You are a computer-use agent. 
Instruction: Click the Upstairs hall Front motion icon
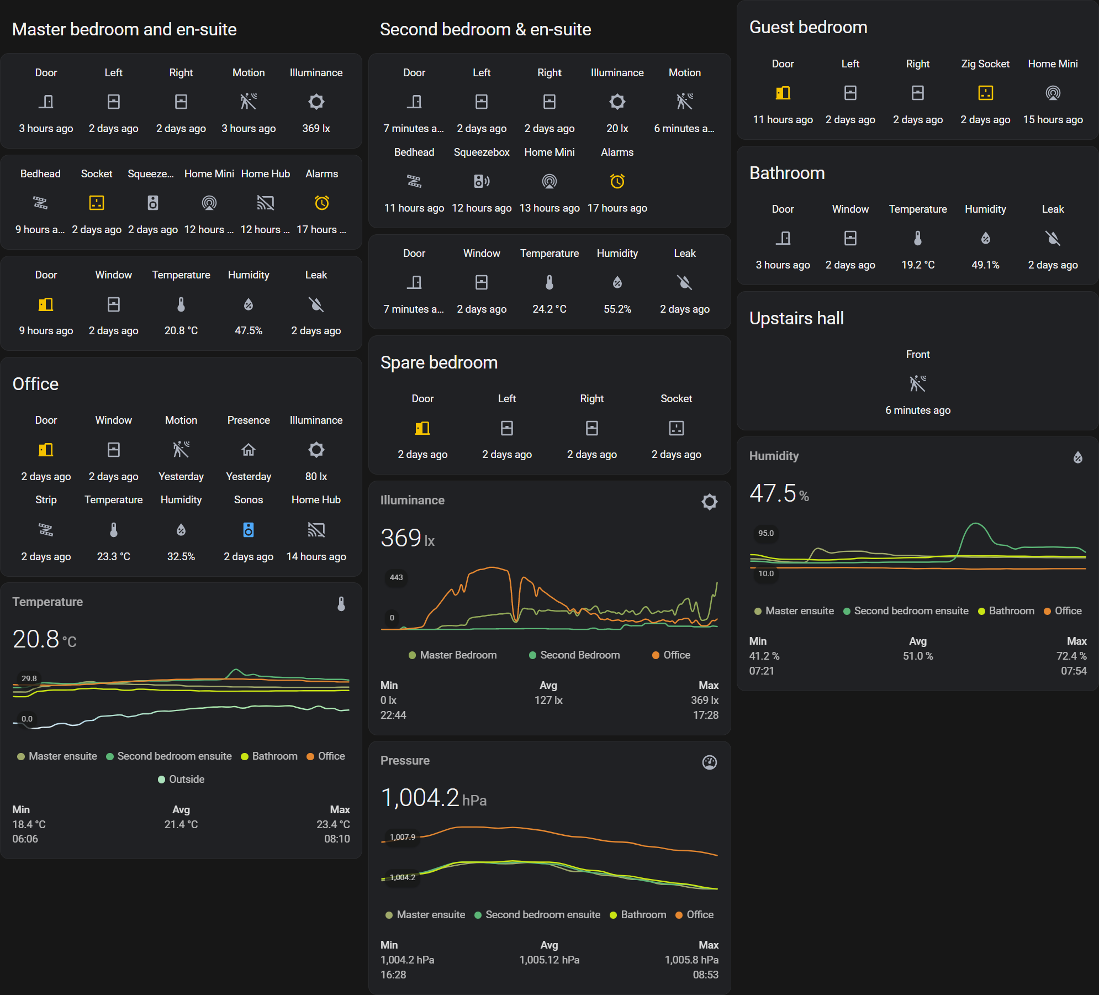pyautogui.click(x=917, y=383)
